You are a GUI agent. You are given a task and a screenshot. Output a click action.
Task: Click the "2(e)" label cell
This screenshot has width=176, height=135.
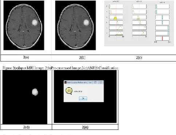pyautogui.click(x=85, y=127)
